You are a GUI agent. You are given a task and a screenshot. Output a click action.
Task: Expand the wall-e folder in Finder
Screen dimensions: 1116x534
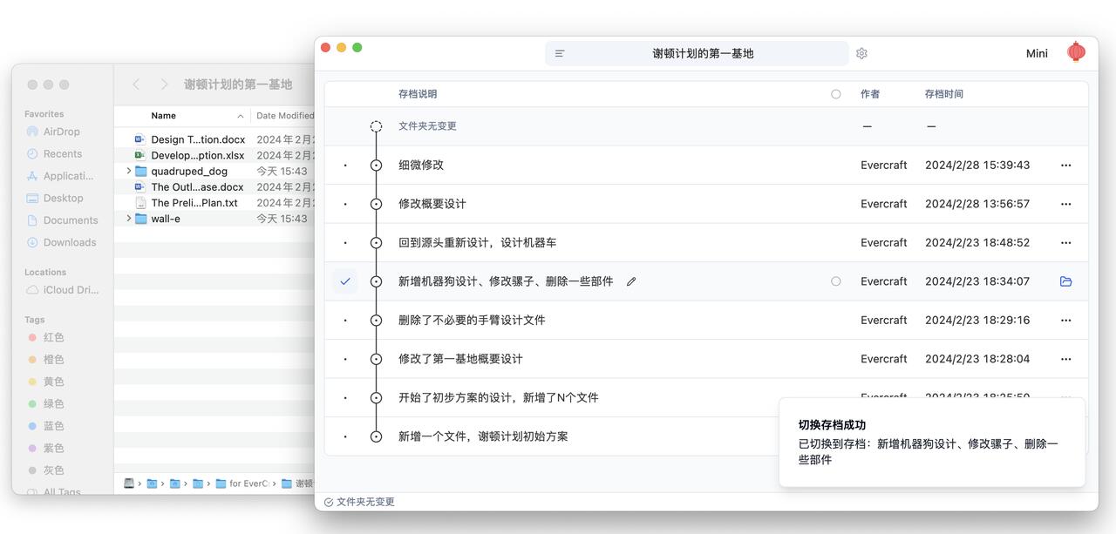[129, 219]
